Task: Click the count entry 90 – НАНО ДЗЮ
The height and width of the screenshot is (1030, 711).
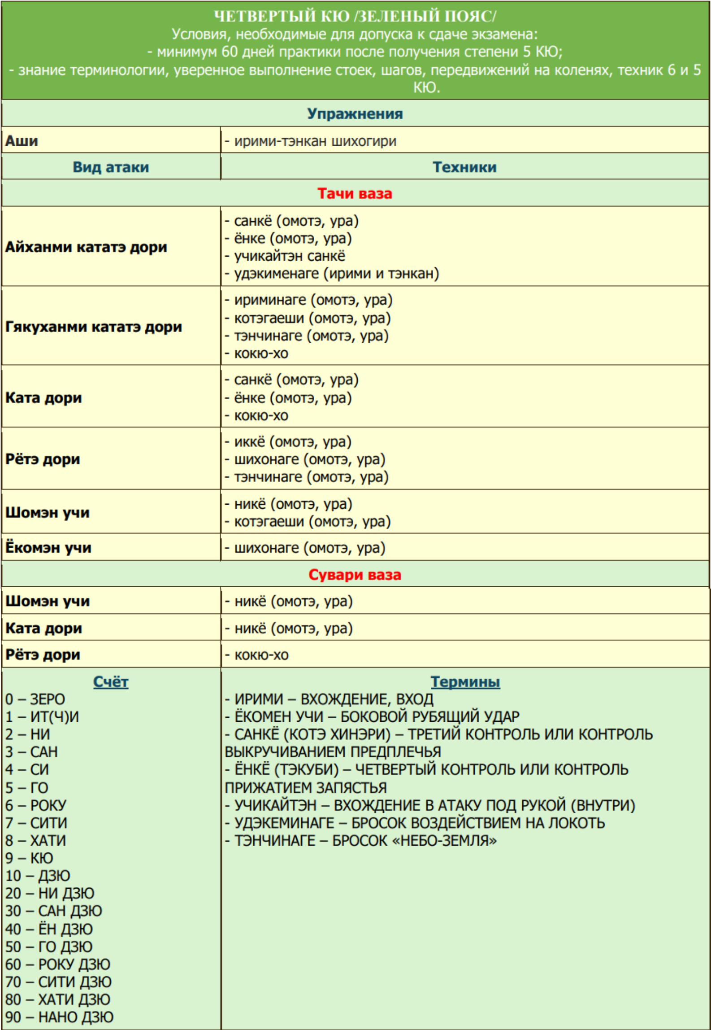Action: coord(60,1017)
